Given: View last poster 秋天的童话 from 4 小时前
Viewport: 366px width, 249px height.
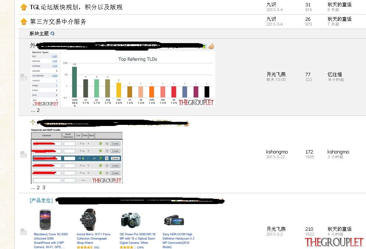Looking at the screenshot, I should (x=339, y=229).
